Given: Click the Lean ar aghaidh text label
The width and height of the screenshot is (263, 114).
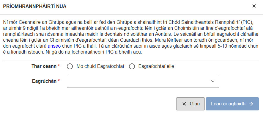Looking at the screenshot, I should click(228, 104).
